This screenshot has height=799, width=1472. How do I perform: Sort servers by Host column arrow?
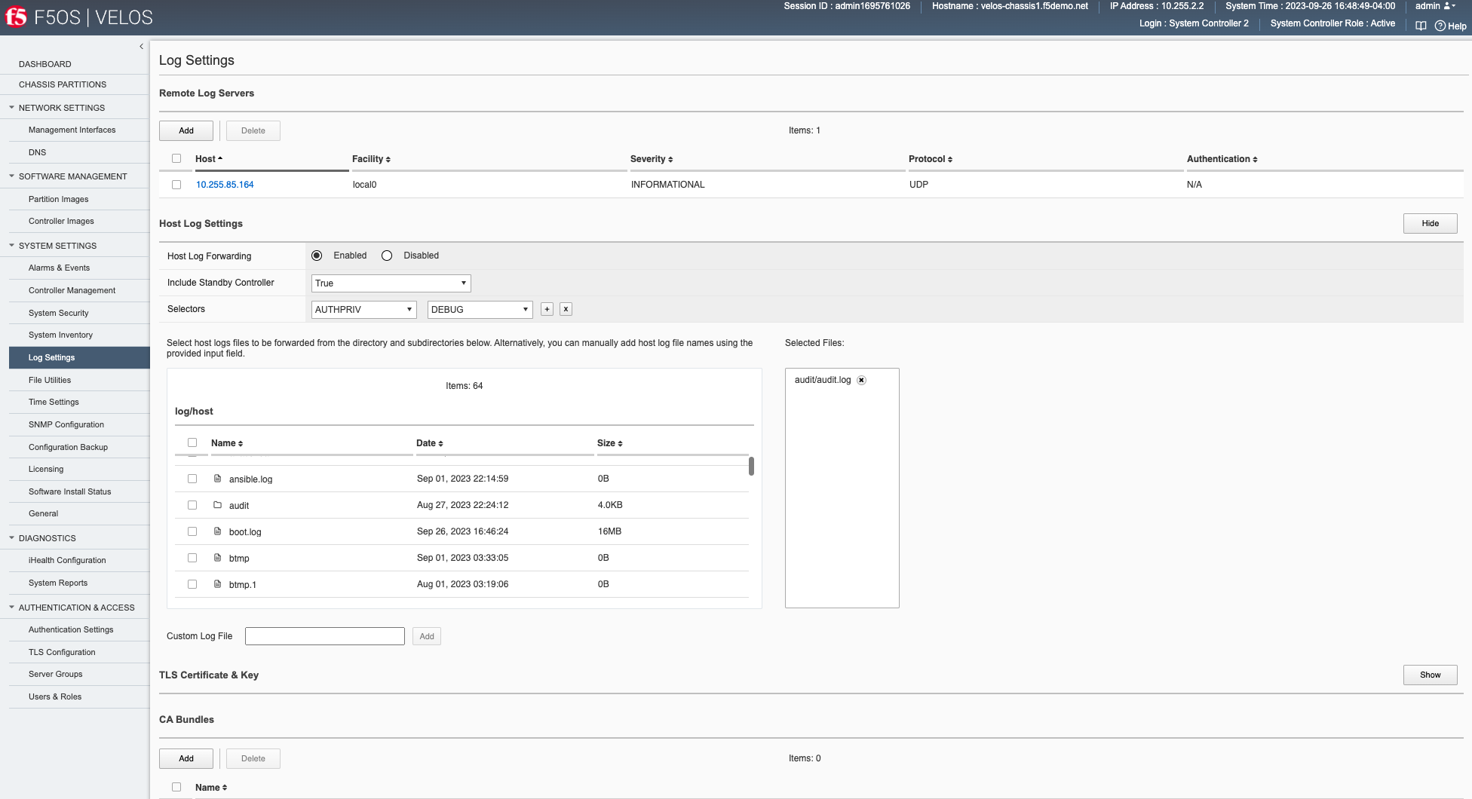(x=219, y=158)
